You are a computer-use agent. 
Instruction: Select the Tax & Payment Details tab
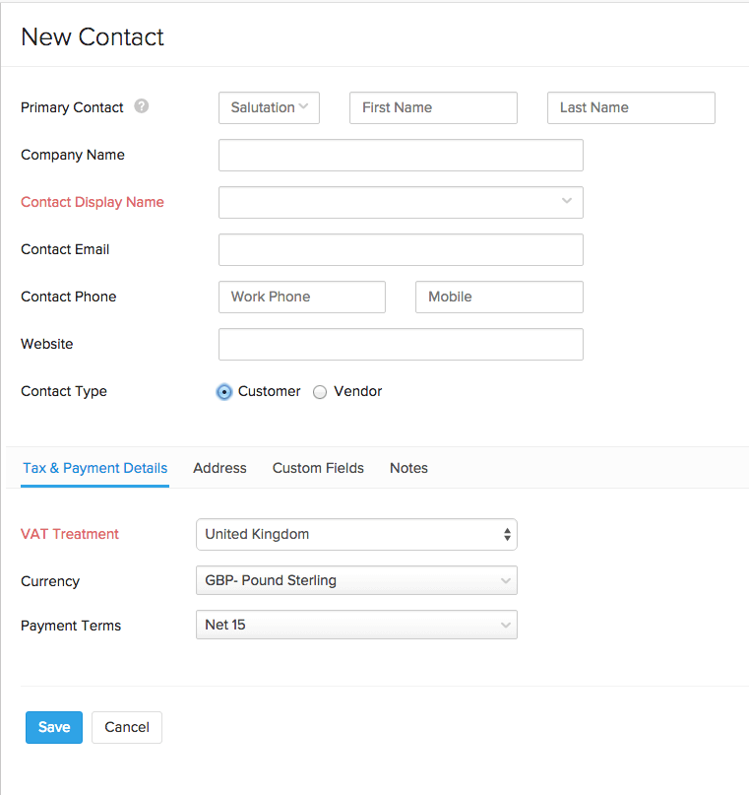pos(95,468)
